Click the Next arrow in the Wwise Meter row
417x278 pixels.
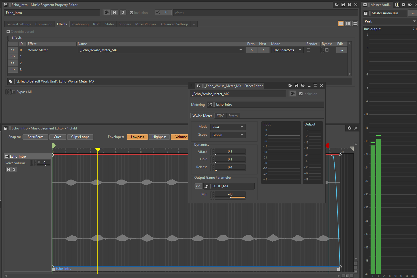[x=263, y=50]
